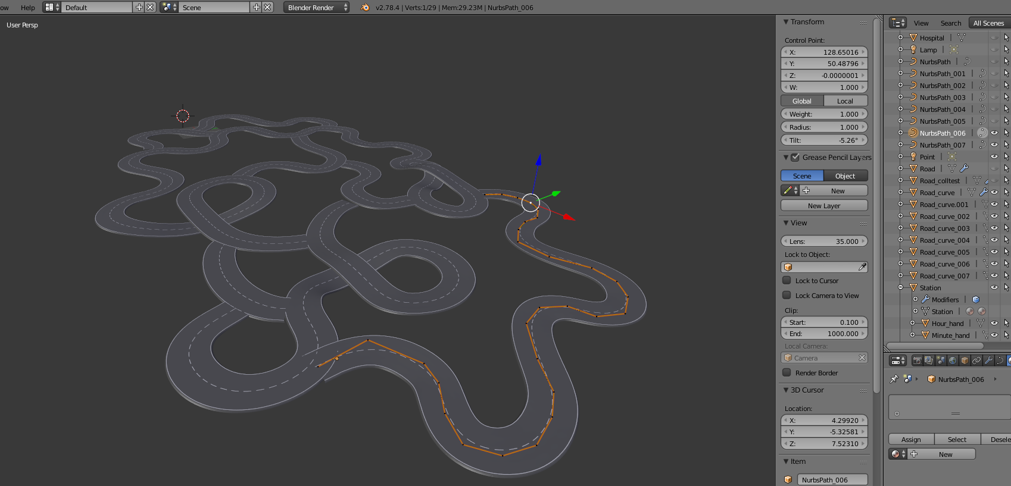
Task: Enable Render Border checkbox
Action: 787,372
